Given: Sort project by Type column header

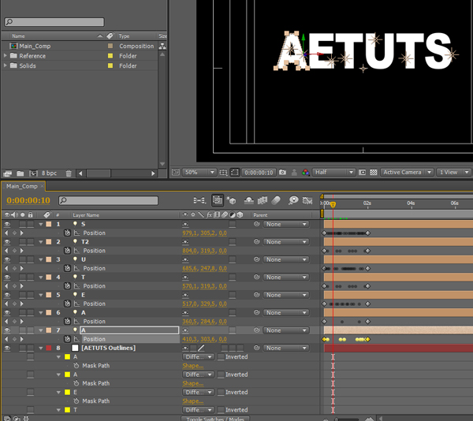Looking at the screenshot, I should coord(125,36).
